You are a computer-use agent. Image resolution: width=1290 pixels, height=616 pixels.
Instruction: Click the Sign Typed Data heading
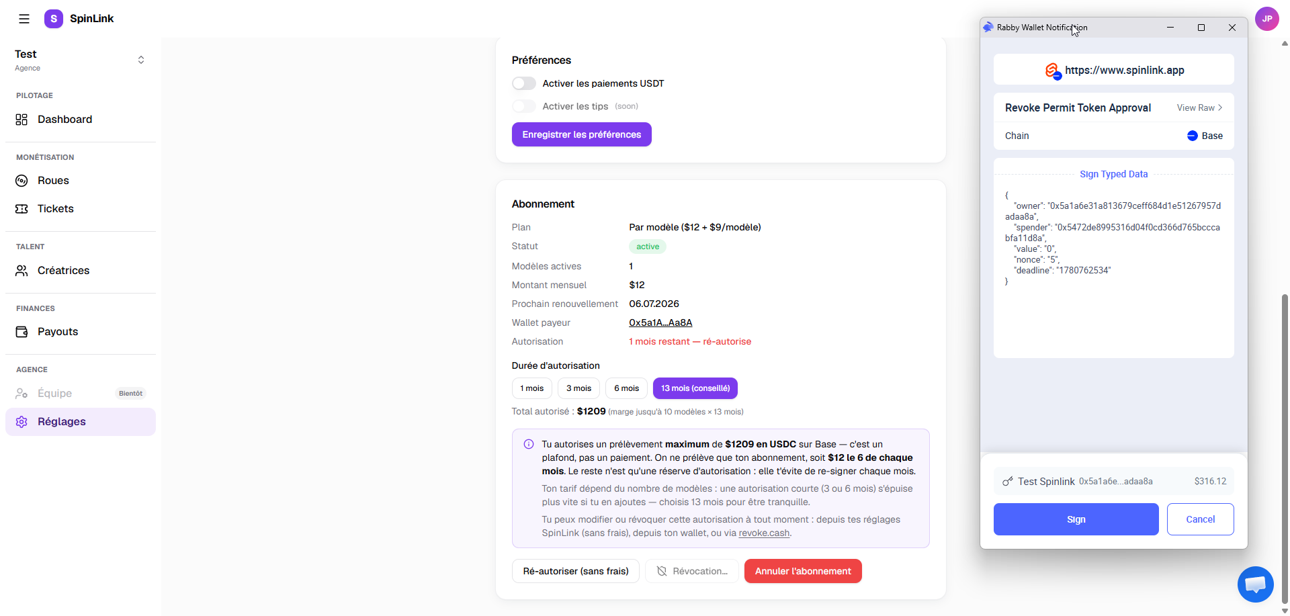pyautogui.click(x=1113, y=174)
